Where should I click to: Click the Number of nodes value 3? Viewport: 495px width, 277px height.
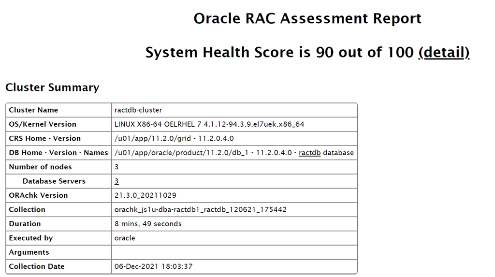116,167
